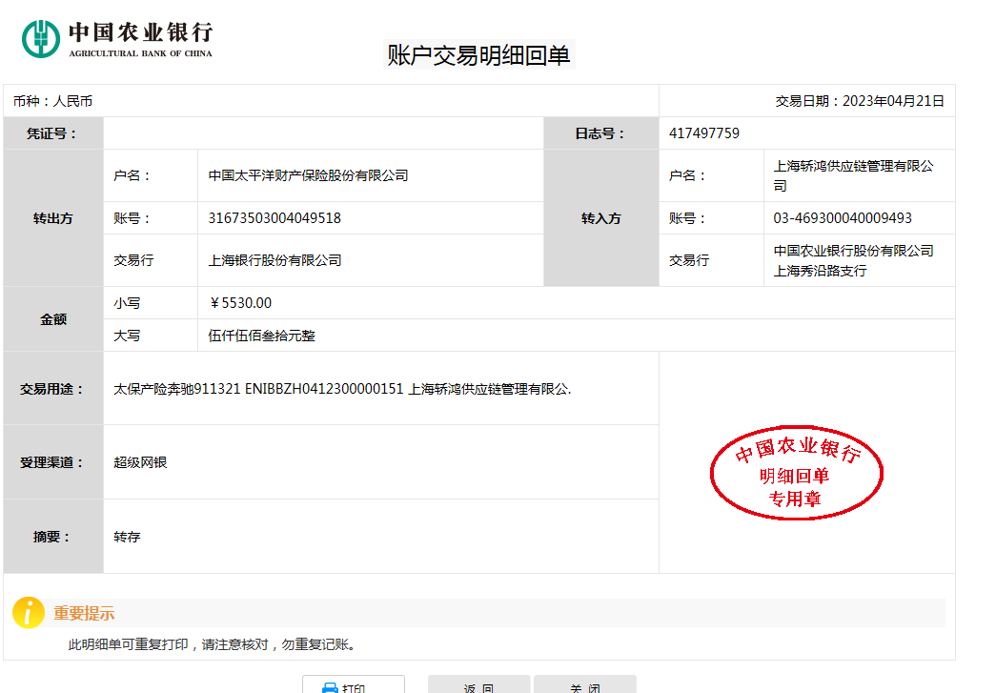Viewport: 996px width, 693px height.
Task: Click the transaction date 2023年04月21日
Action: coord(893,101)
